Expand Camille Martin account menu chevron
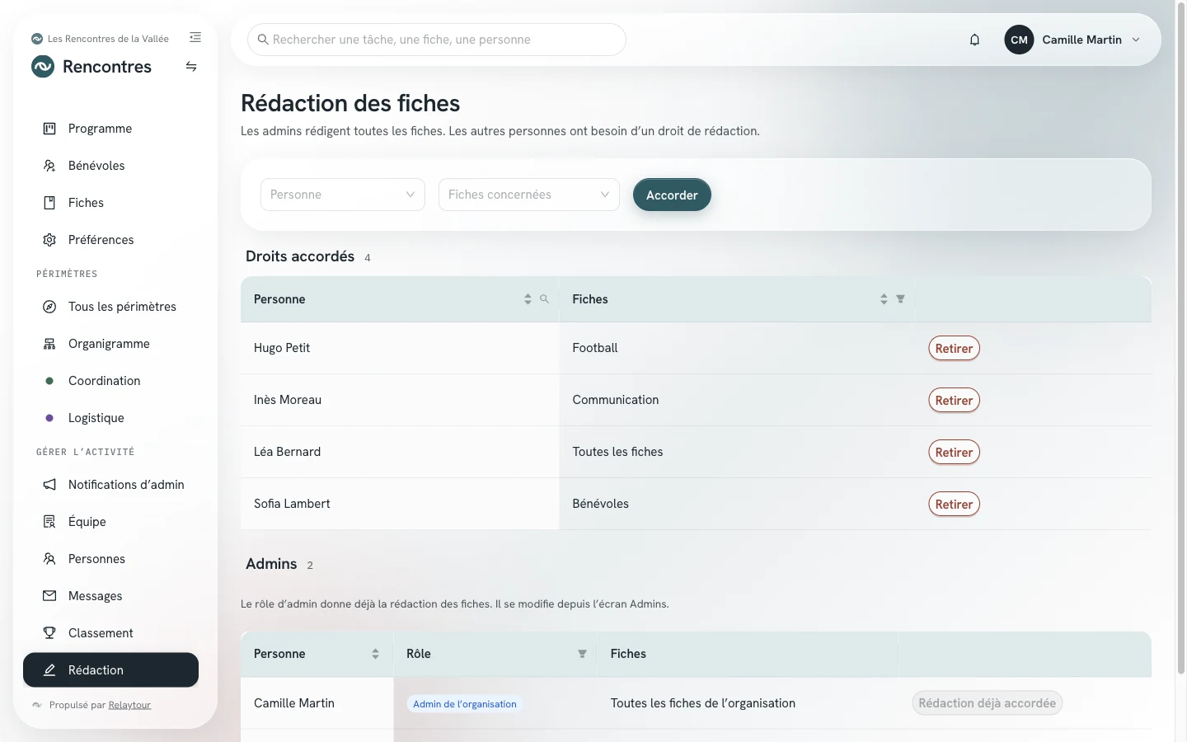The image size is (1187, 742). 1136,40
